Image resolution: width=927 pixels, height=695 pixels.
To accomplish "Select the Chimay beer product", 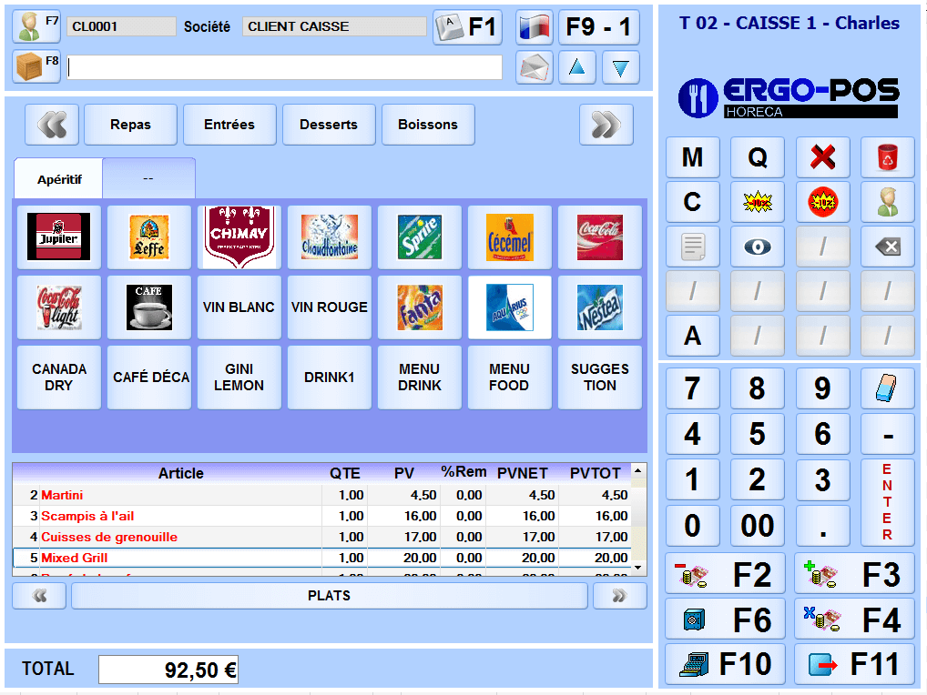I will pos(239,237).
